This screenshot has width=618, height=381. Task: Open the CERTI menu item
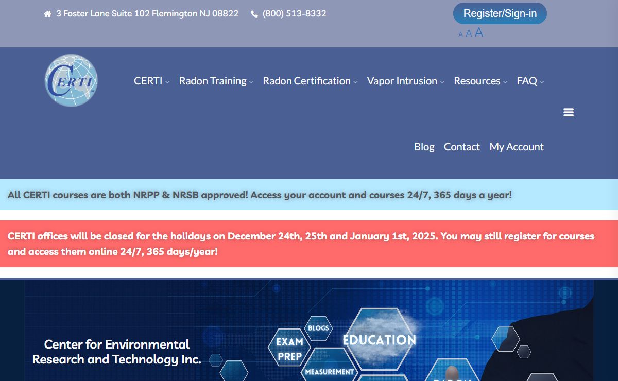coord(148,81)
